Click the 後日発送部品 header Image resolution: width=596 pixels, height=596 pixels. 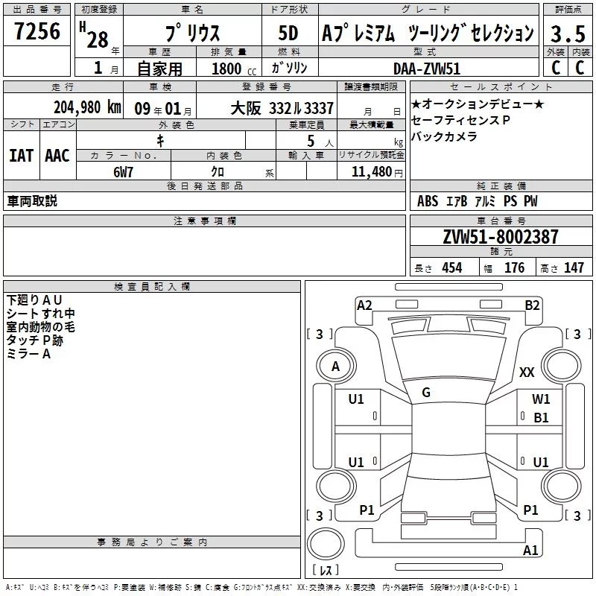204,186
